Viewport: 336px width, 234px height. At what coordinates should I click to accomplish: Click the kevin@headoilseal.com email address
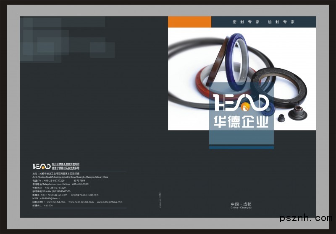[x=84, y=195]
